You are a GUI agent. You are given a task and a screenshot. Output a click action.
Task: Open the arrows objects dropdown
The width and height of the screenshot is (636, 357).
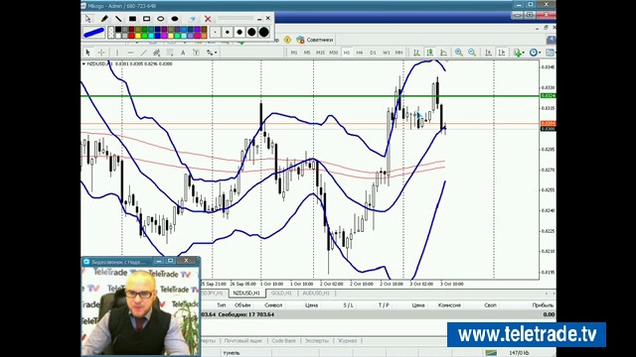(212, 53)
